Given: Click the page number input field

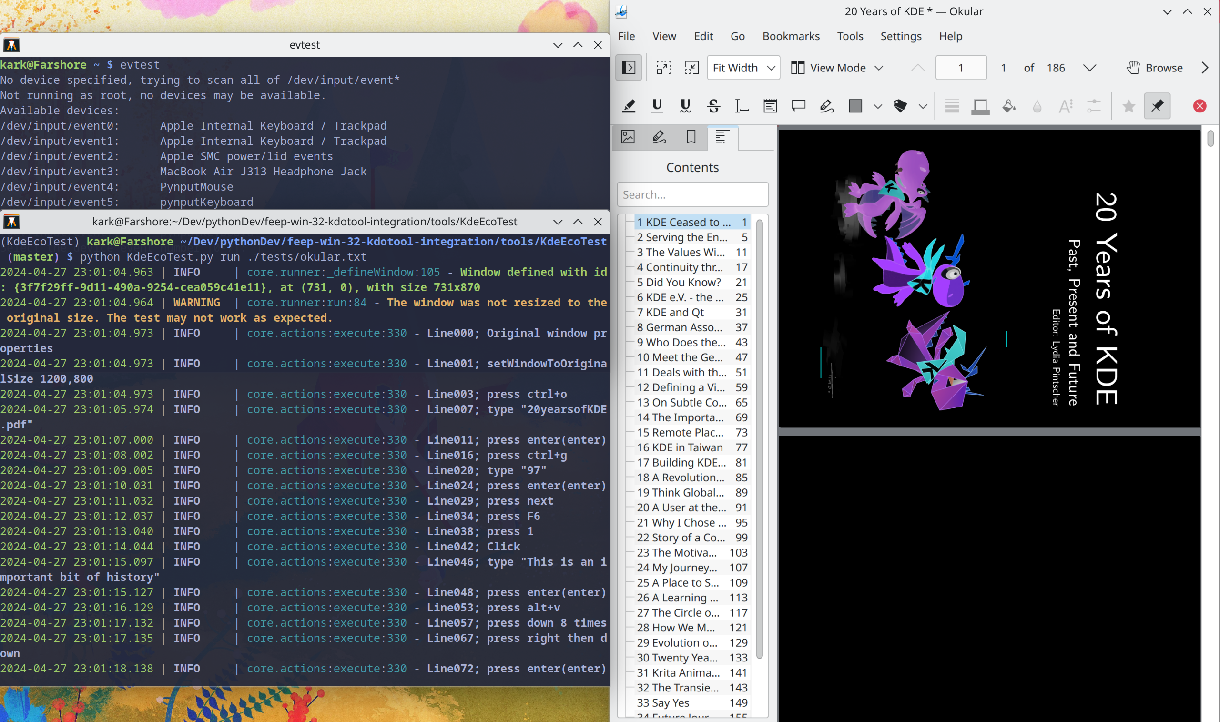Looking at the screenshot, I should click(x=961, y=68).
